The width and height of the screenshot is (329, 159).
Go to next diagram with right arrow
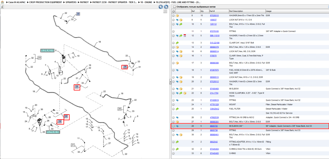click(166, 7)
